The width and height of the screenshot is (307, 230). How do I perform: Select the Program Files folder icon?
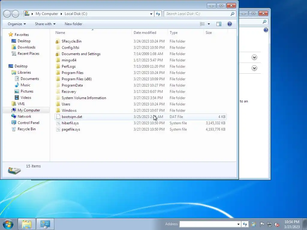[x=58, y=72]
